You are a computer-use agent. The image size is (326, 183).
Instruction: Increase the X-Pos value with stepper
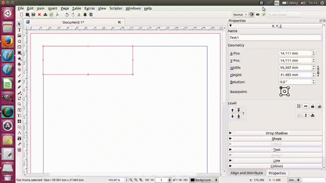[313, 52]
